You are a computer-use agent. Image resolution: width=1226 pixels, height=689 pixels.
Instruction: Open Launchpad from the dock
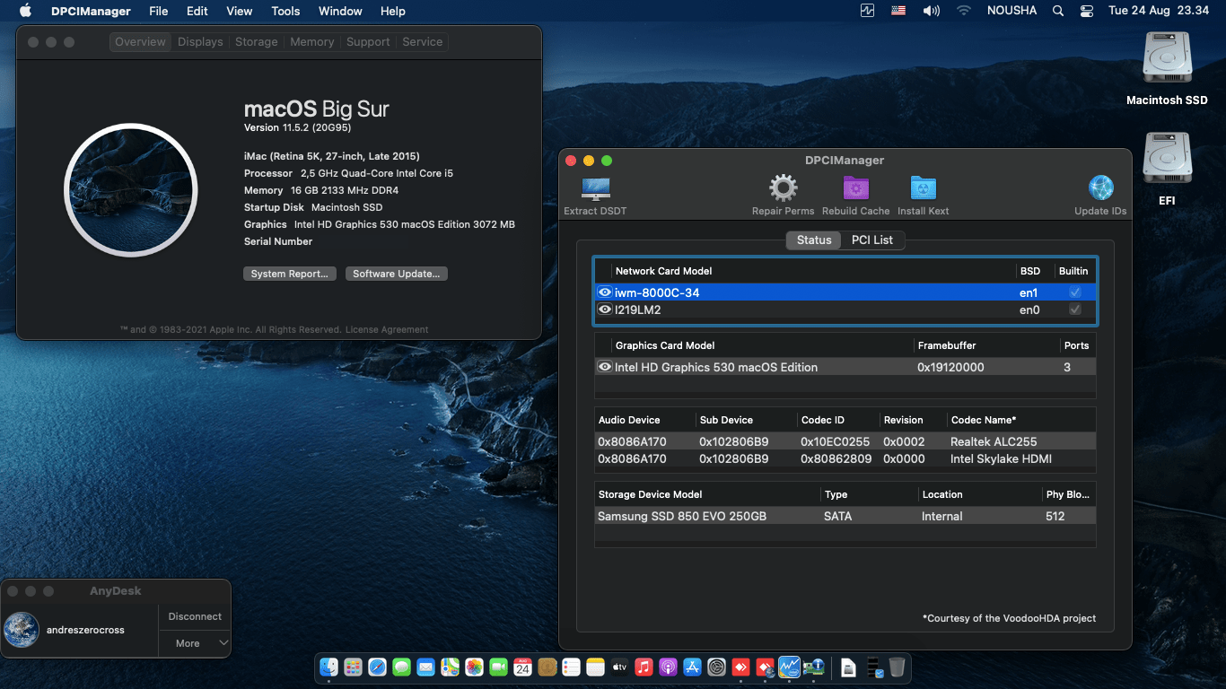[353, 667]
